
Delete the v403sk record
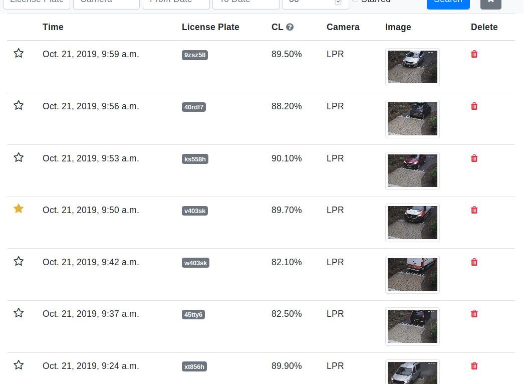click(x=474, y=210)
